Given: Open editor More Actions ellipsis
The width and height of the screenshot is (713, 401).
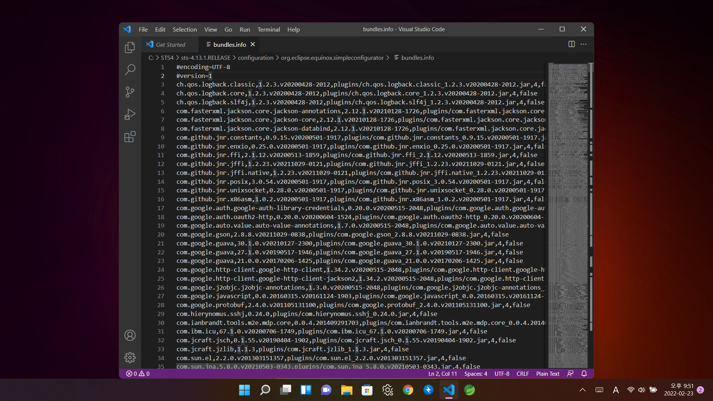Looking at the screenshot, I should (584, 44).
